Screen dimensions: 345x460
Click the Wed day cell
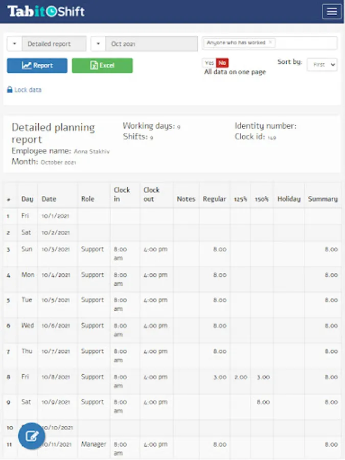click(28, 326)
